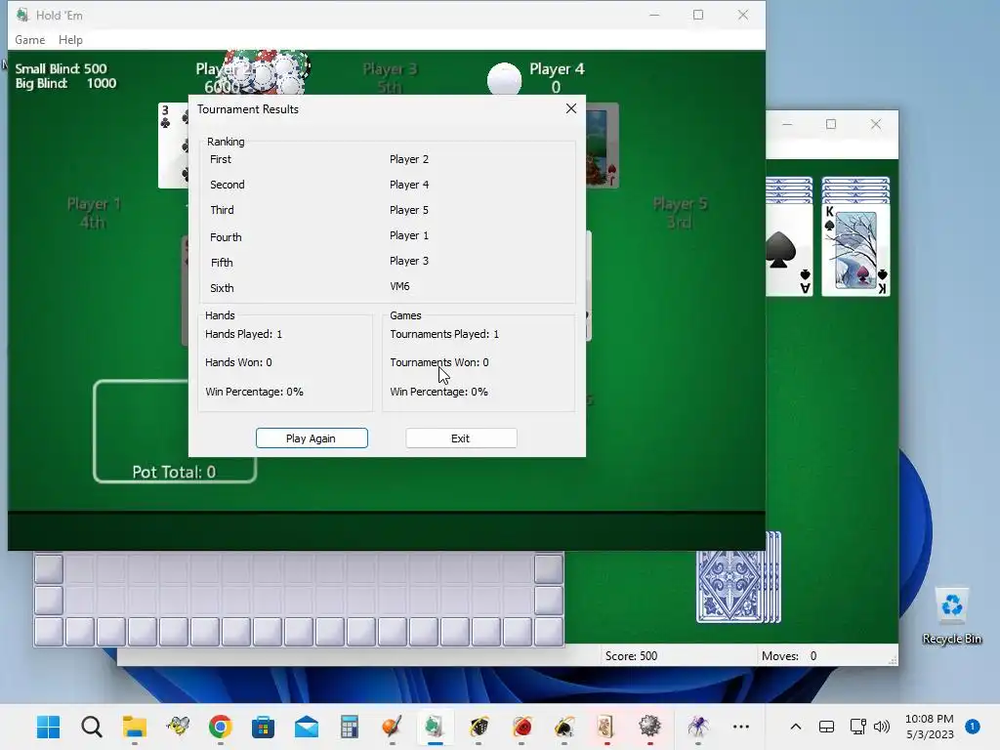Open the notification badge in taskbar
This screenshot has width=1000, height=750.
click(x=972, y=727)
